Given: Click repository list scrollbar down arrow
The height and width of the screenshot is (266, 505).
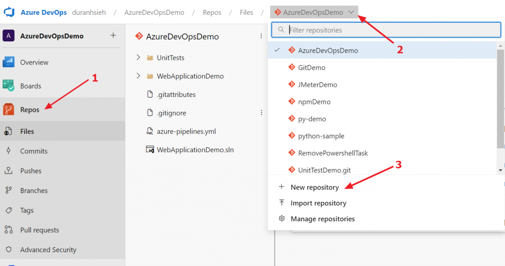Looking at the screenshot, I should coord(501,170).
